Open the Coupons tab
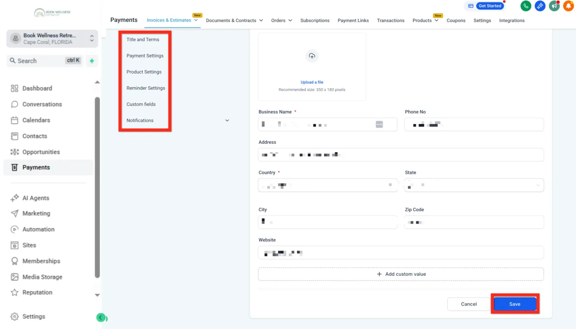 click(456, 21)
